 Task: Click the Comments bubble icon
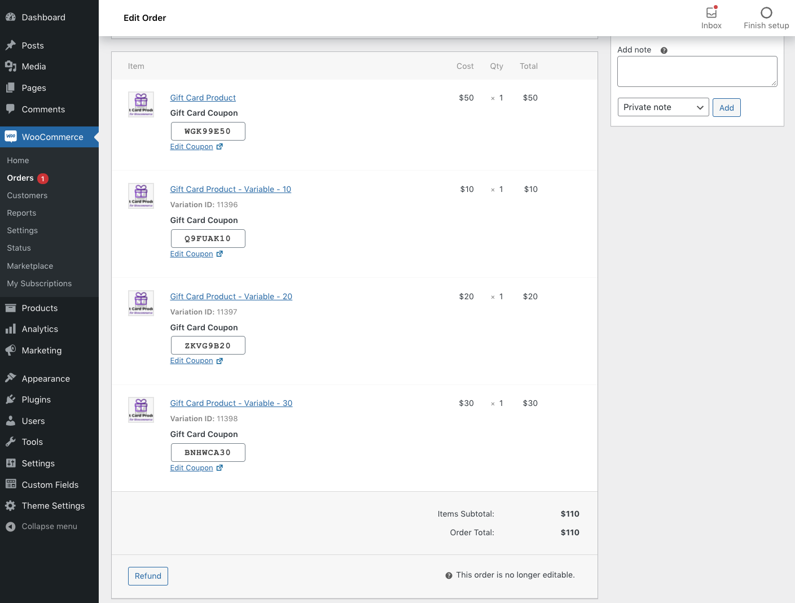(10, 109)
